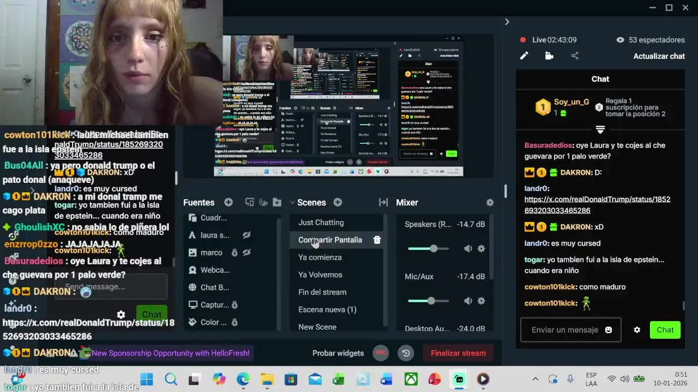Expand the gift leaderboard arrow in chat
The width and height of the screenshot is (698, 392).
point(600,130)
